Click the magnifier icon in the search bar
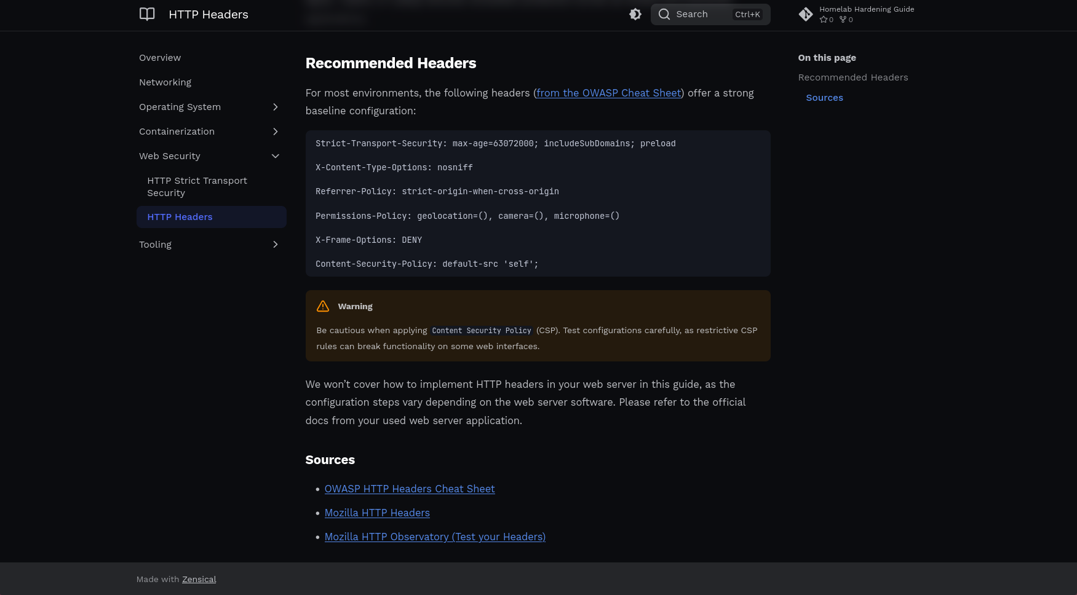This screenshot has height=595, width=1077. tap(664, 14)
